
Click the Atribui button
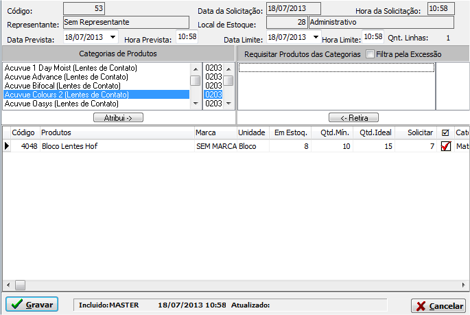point(118,117)
